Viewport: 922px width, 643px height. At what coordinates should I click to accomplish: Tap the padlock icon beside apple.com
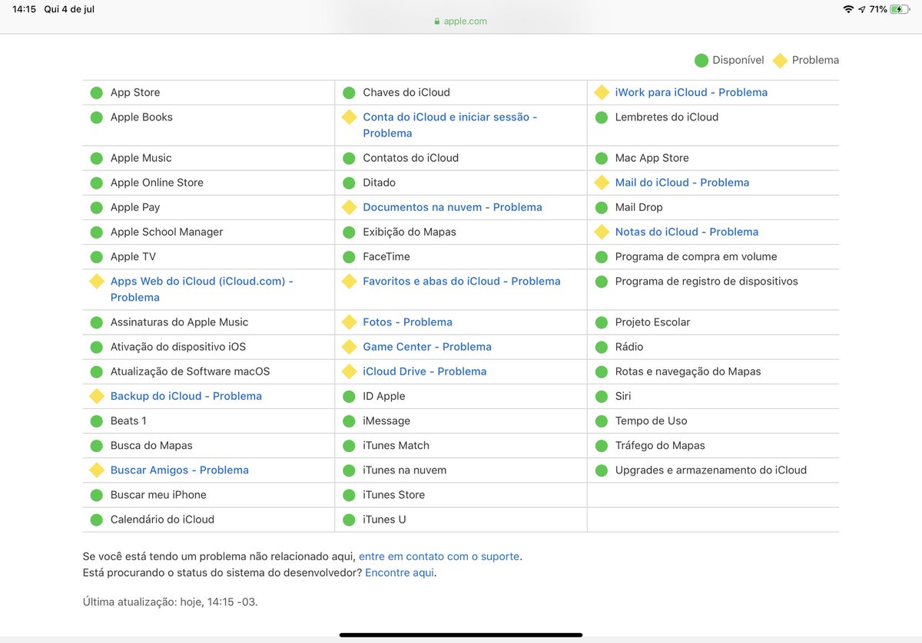click(437, 21)
